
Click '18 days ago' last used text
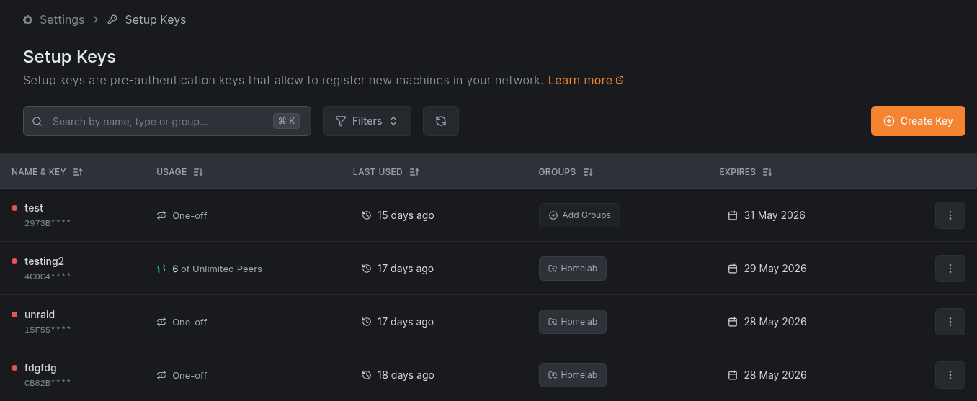tap(406, 375)
